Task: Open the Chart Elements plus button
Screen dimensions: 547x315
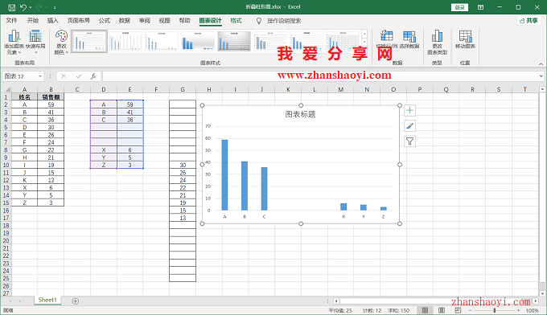Action: 410,110
